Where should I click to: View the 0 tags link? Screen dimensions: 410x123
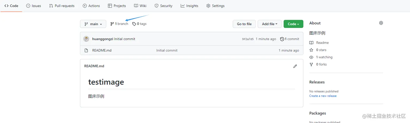139,24
